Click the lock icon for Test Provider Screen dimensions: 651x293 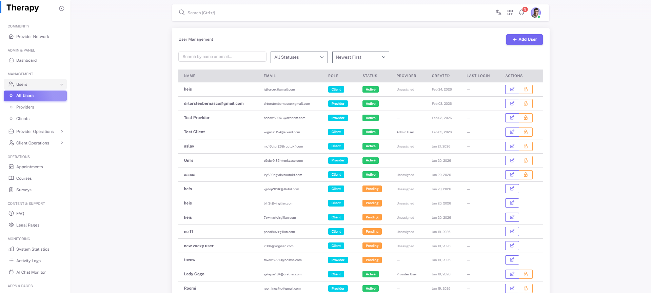point(526,118)
